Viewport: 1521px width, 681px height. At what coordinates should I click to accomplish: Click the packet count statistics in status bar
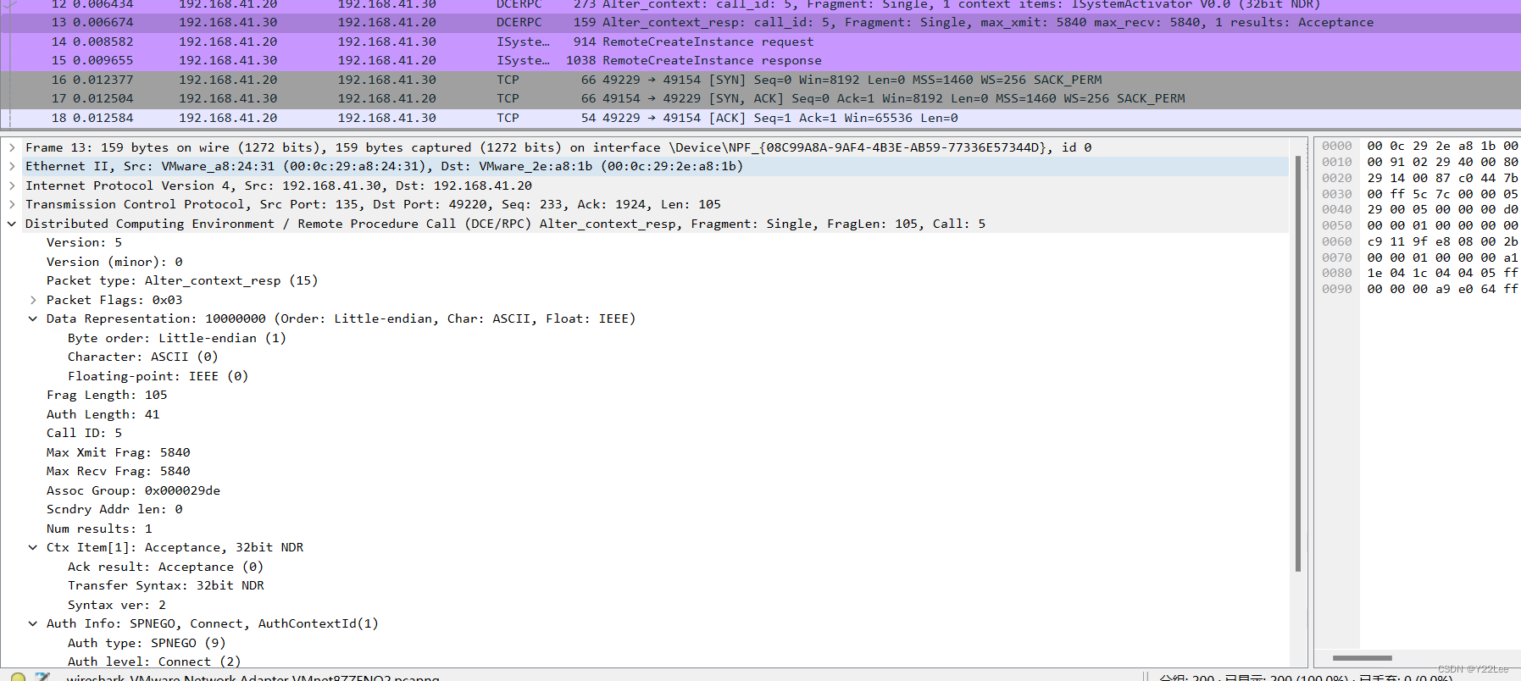pyautogui.click(x=1306, y=678)
